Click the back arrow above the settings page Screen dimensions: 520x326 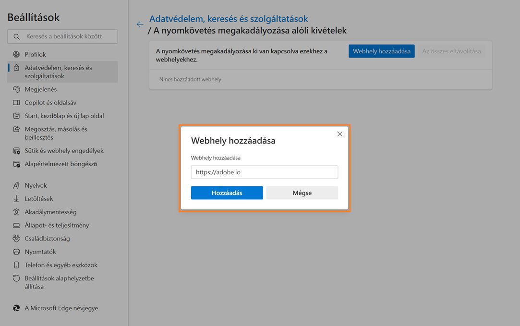139,24
